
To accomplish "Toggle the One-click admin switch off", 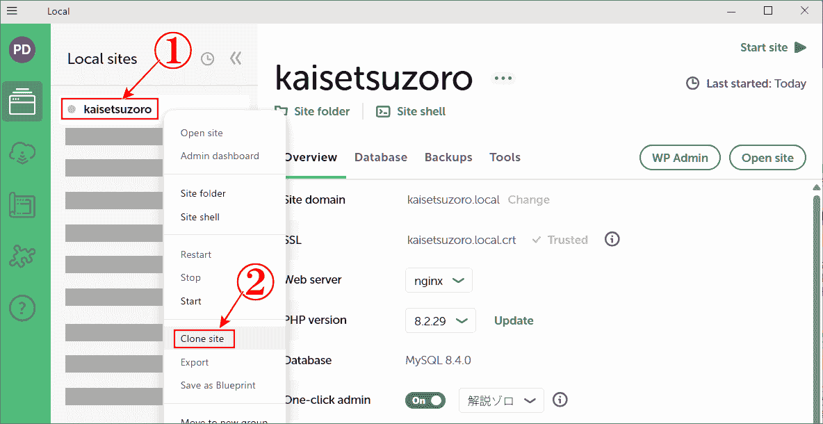I will click(x=425, y=400).
